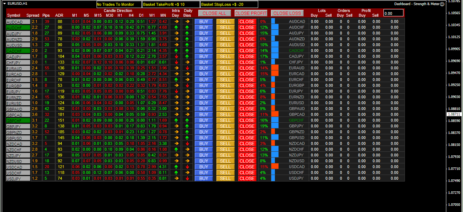The image size is (463, 212).
Task: Click the GBPJPY blue strength bar
Action: 275,126
